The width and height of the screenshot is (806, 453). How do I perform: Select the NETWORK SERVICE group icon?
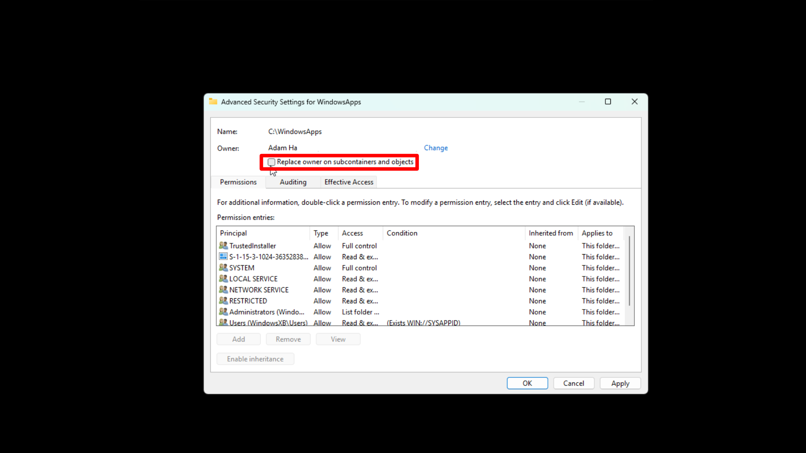point(223,289)
